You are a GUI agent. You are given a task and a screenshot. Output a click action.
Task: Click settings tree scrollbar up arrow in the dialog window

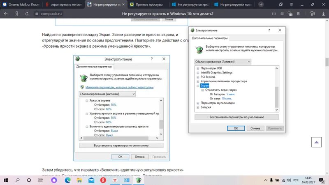[276, 68]
